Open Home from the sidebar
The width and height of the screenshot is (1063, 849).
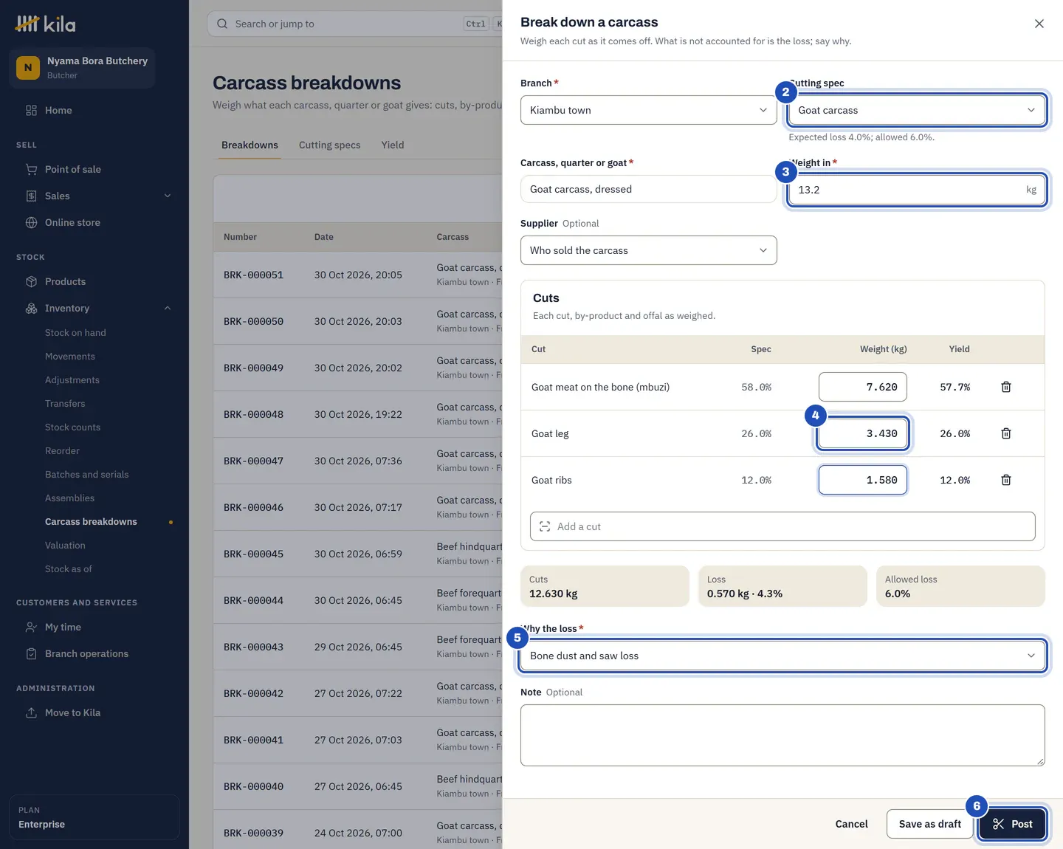(58, 110)
